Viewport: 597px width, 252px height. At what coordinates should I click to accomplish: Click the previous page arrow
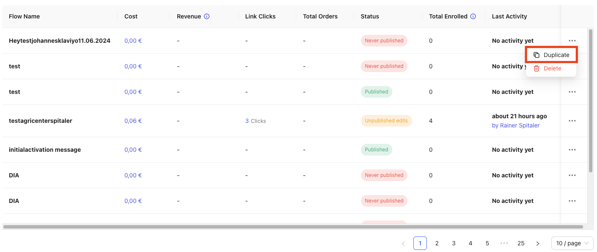point(403,243)
